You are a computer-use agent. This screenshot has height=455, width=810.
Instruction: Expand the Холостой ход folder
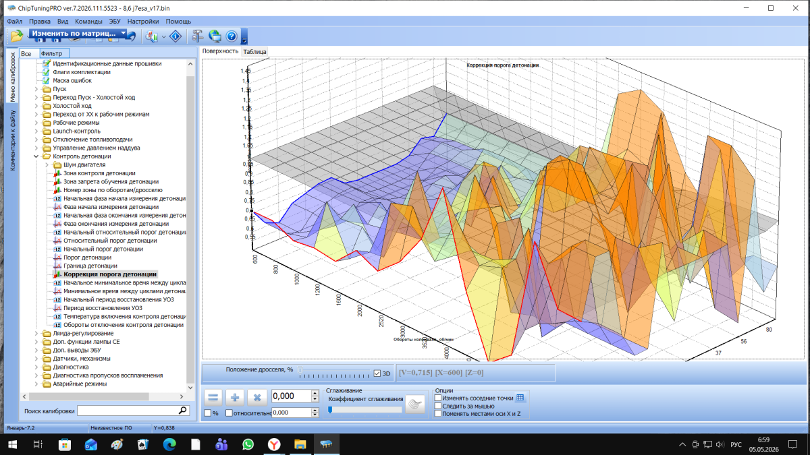tap(36, 106)
